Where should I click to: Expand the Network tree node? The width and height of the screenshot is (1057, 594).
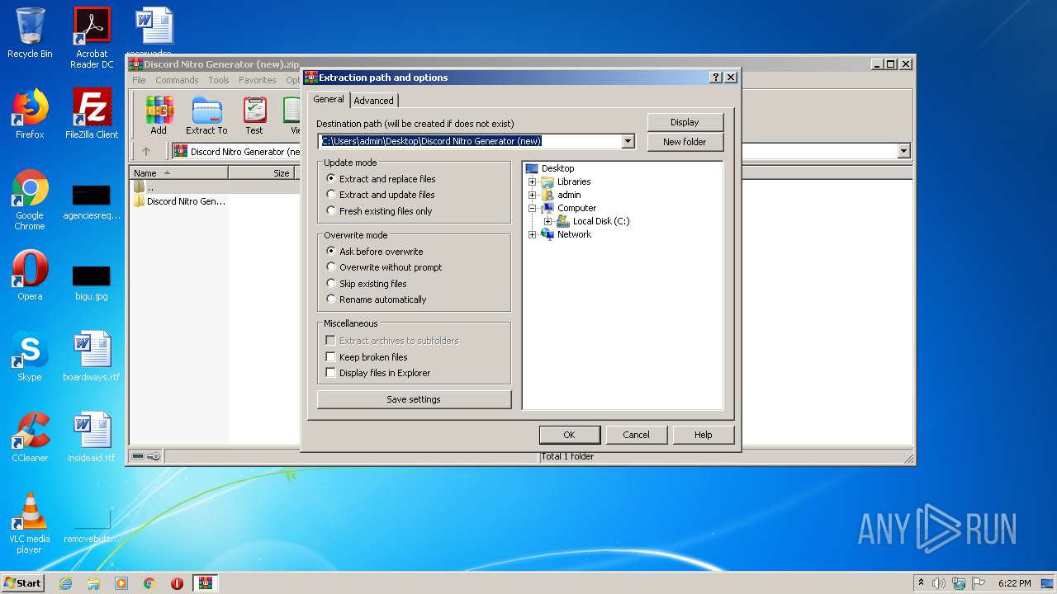point(533,234)
